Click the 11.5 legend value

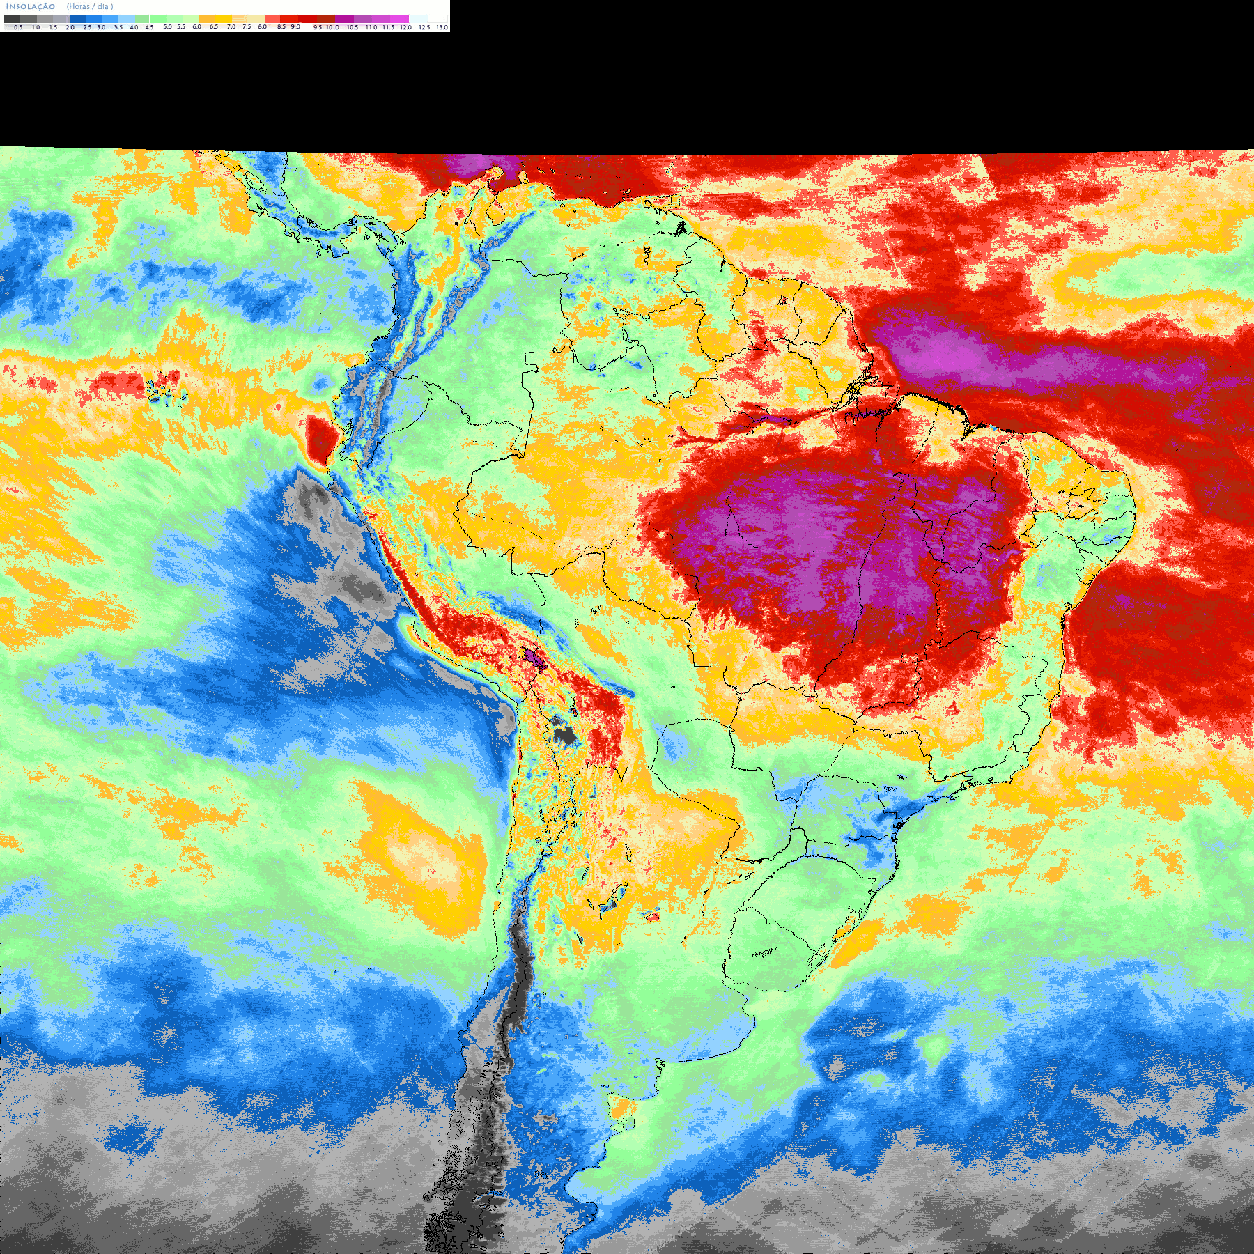coord(388,27)
